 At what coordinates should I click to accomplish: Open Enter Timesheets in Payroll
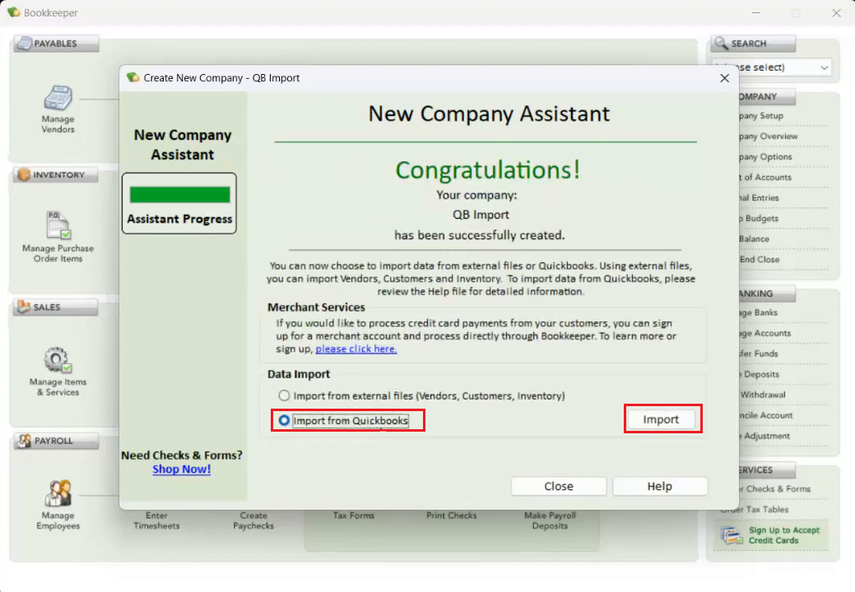(156, 520)
